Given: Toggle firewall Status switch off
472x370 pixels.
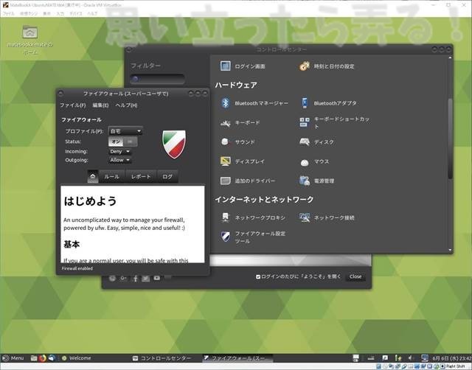Looking at the screenshot, I should 123,142.
